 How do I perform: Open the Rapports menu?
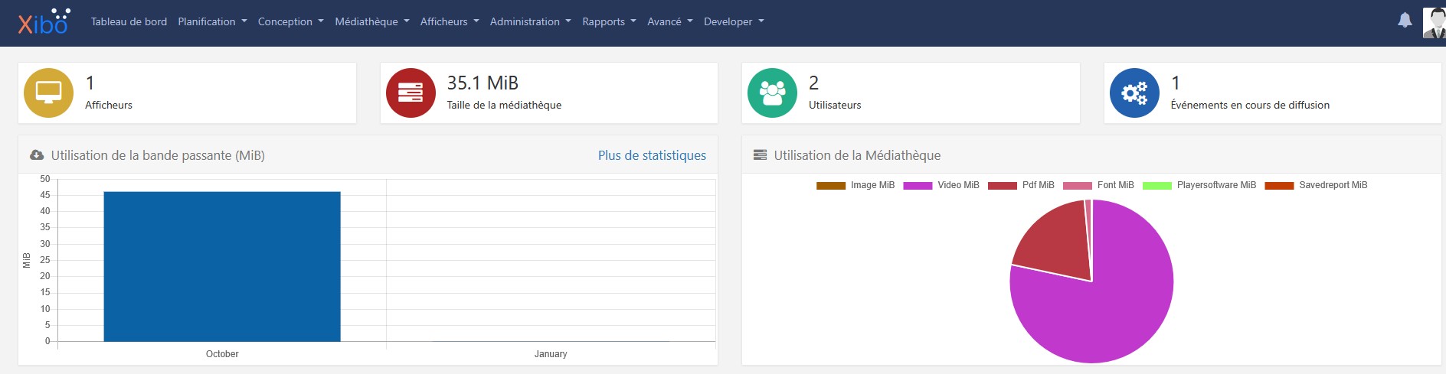click(609, 21)
